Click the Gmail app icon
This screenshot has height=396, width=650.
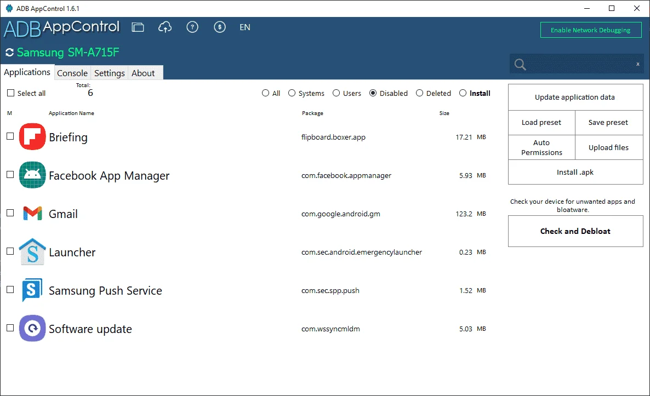click(32, 213)
